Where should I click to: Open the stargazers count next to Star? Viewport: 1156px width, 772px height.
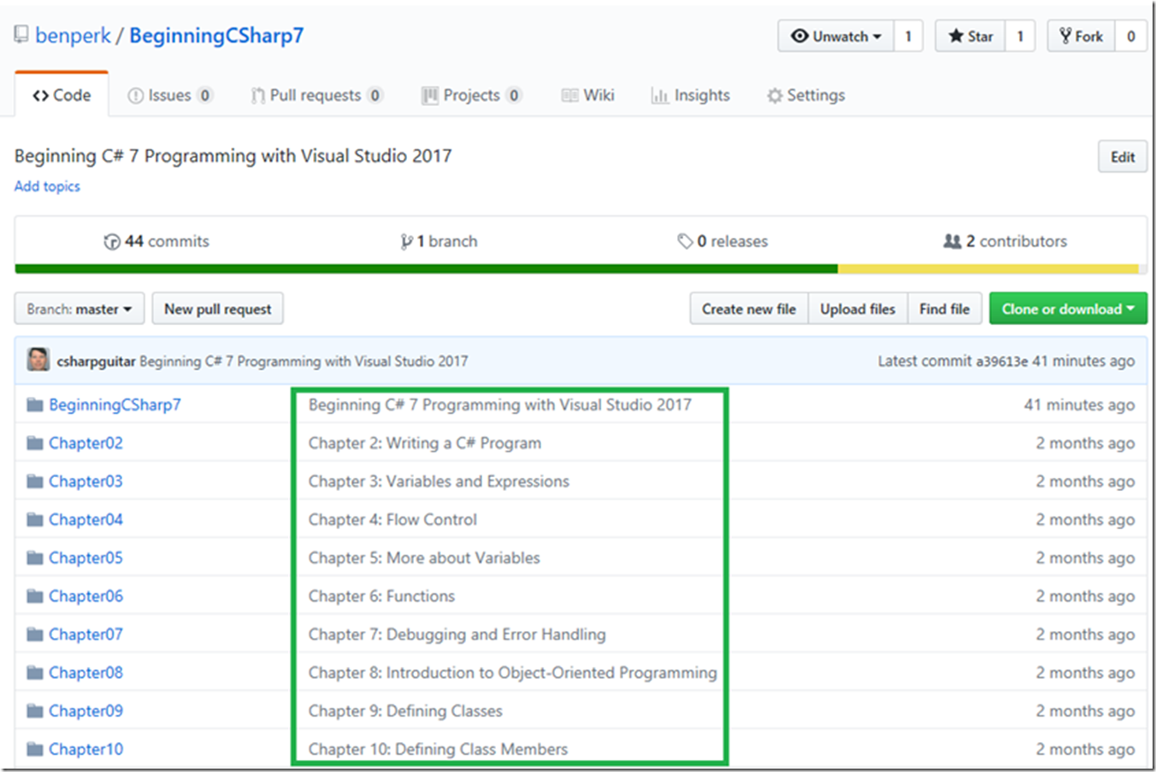click(x=1020, y=36)
